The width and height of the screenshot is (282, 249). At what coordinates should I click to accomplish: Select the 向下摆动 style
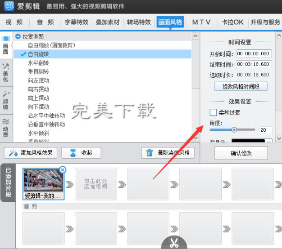click(x=102, y=107)
